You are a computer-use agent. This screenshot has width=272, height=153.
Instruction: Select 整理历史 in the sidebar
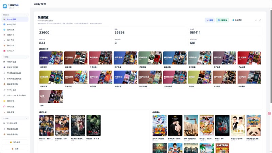click(15, 45)
